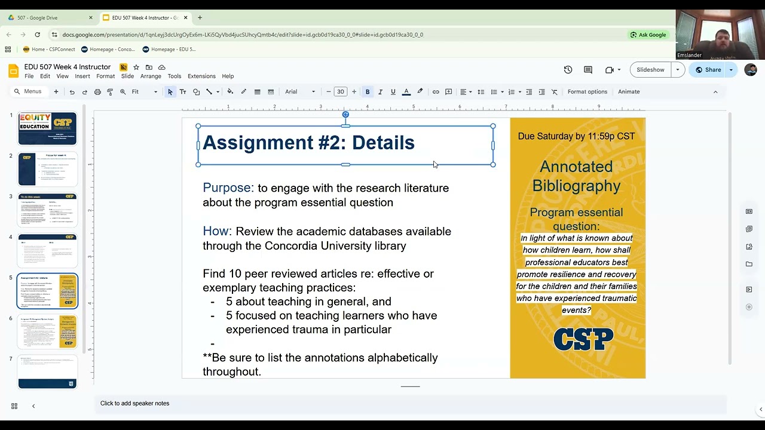Toggle Underline formatting
765x430 pixels.
[393, 92]
